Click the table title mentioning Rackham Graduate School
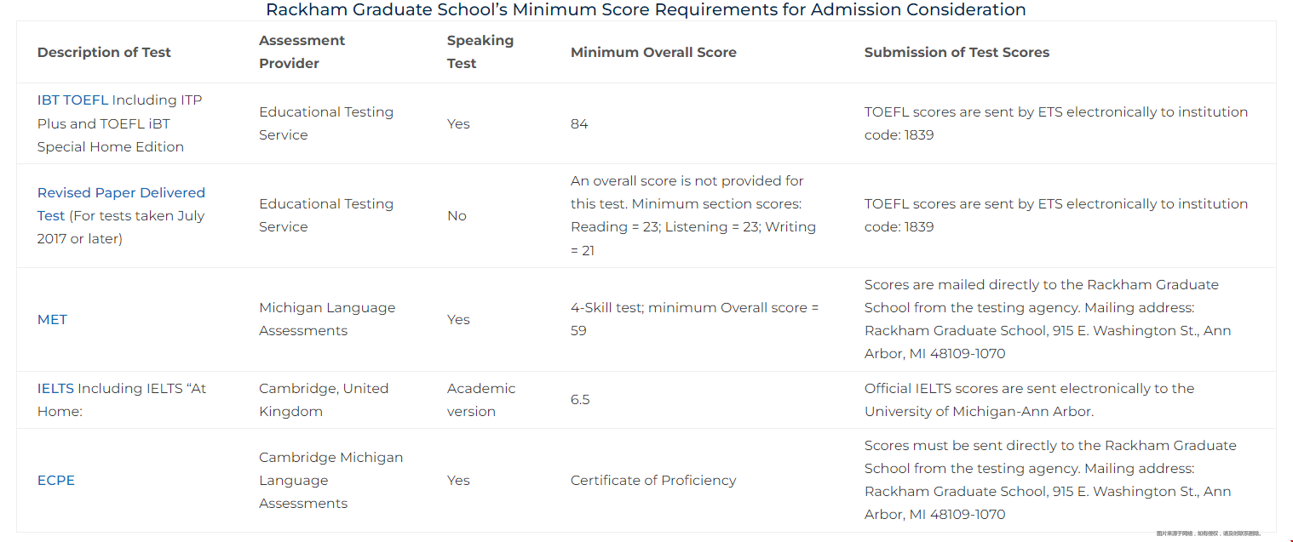 (x=646, y=10)
